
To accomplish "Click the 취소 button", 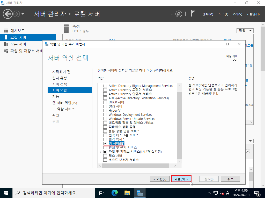I will click(x=230, y=179).
